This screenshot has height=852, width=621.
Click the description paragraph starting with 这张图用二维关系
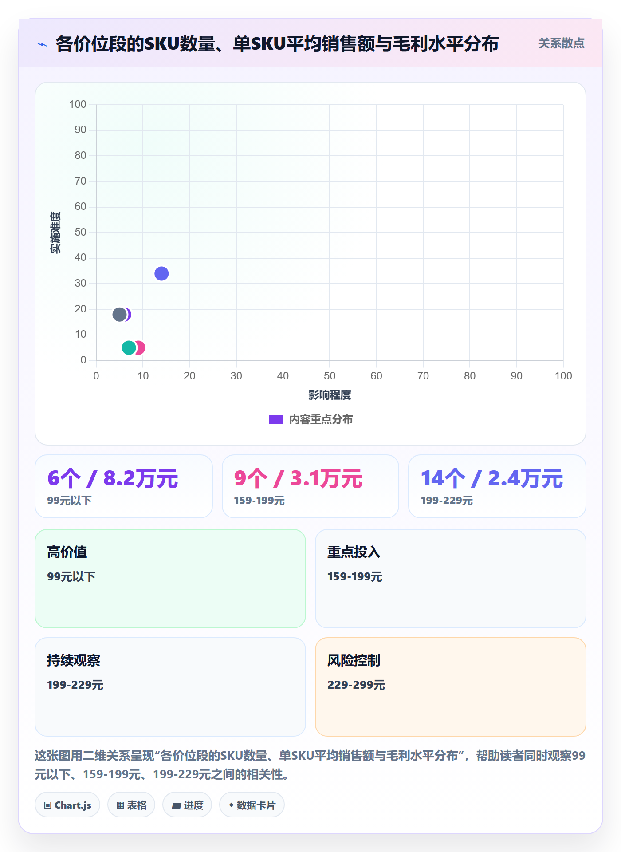[310, 765]
